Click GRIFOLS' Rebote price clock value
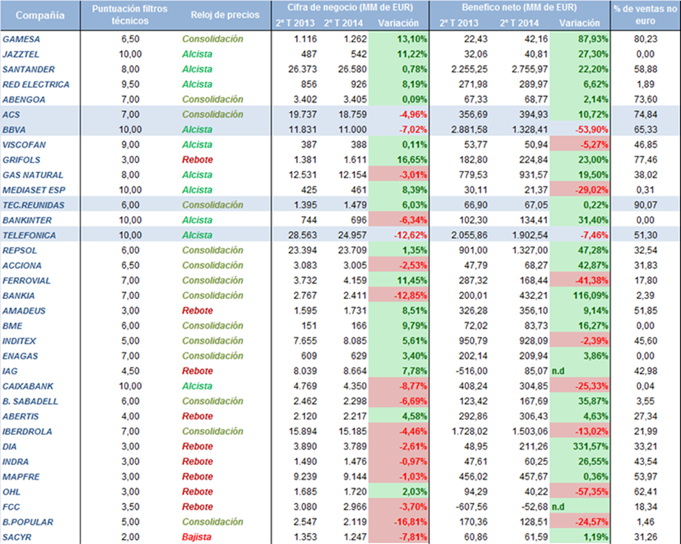 tap(197, 160)
